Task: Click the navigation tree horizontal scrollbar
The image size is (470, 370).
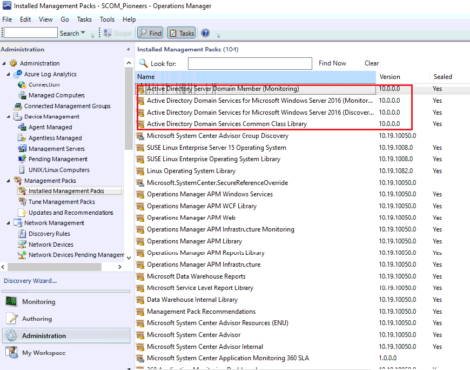Action: point(54,267)
